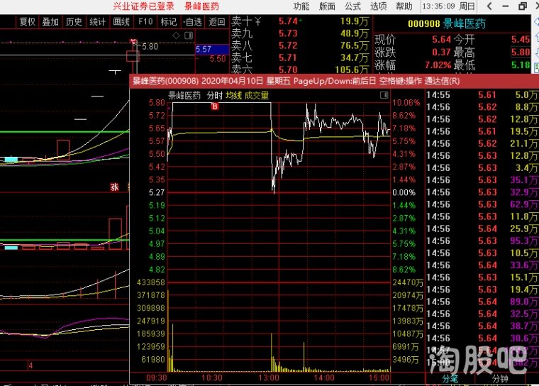
Task: Click the 13:00 time axis label
Action: (x=269, y=377)
